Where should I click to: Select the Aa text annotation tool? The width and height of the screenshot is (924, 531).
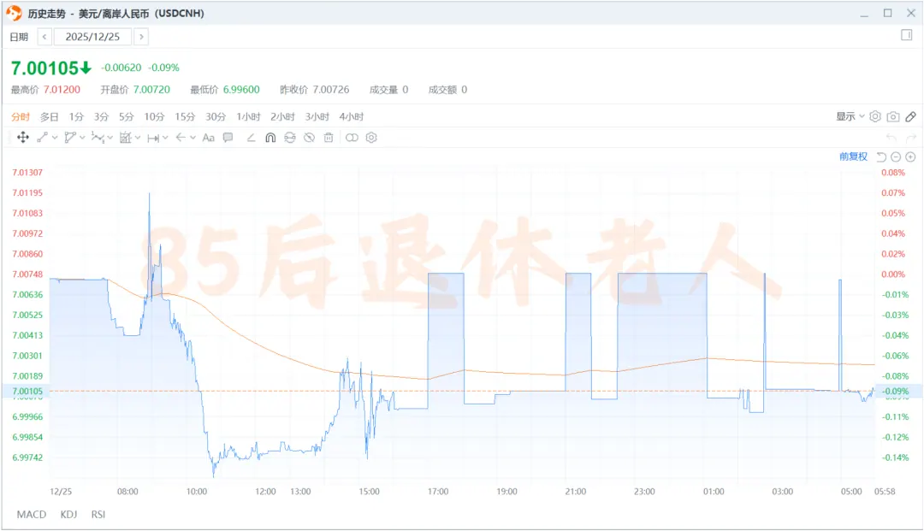click(208, 137)
